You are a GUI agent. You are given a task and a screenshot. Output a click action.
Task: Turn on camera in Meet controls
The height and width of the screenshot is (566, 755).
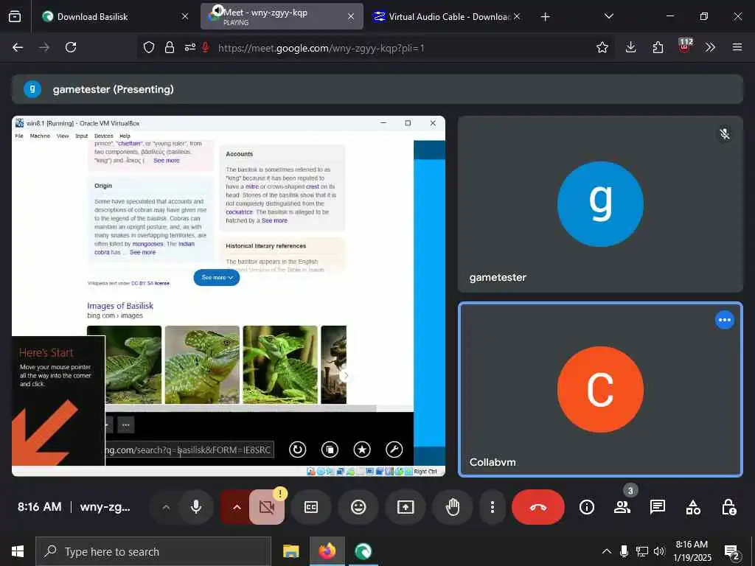pos(267,507)
